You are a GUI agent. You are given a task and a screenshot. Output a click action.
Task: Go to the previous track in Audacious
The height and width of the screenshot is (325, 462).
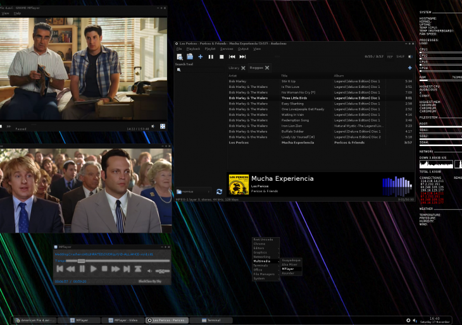pos(232,57)
